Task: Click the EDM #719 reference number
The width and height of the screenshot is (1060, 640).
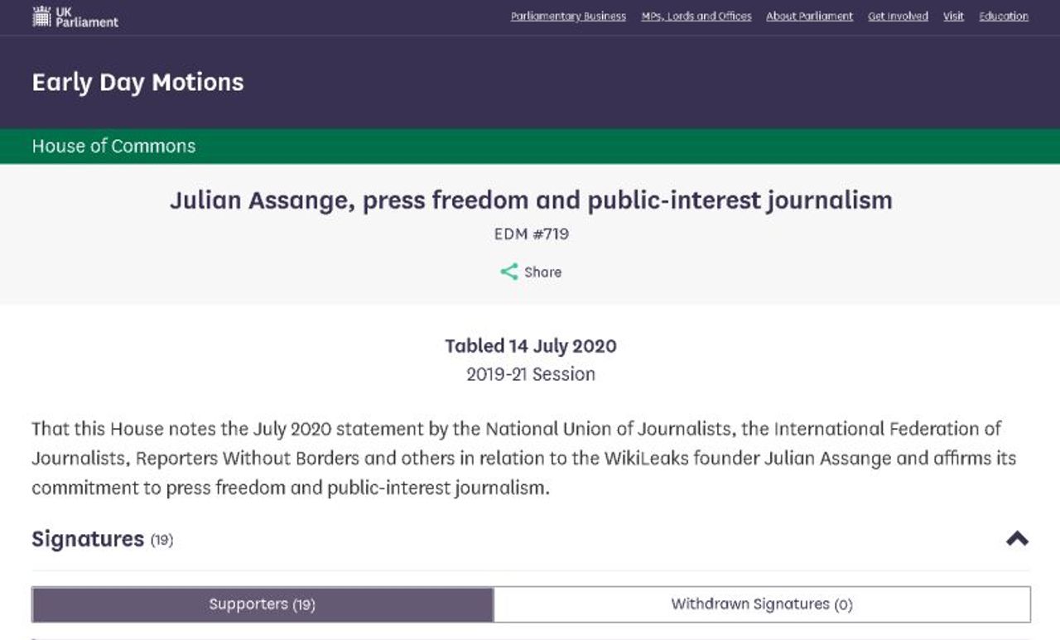Action: point(531,234)
